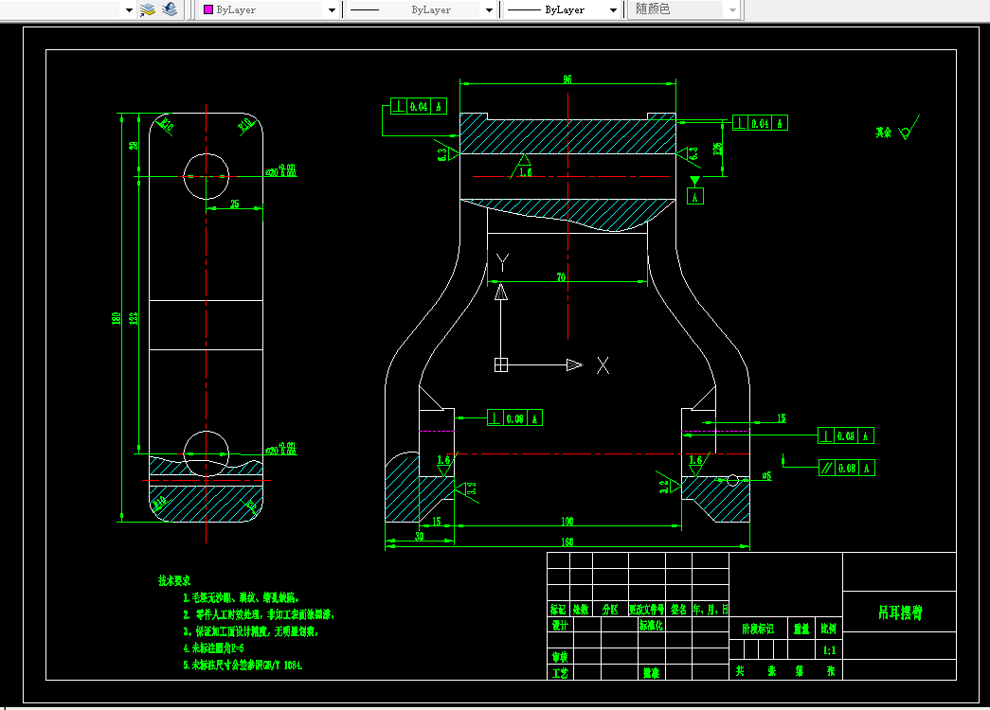Click the '年、月、日' title block cell
This screenshot has height=710, width=990.
click(x=711, y=609)
